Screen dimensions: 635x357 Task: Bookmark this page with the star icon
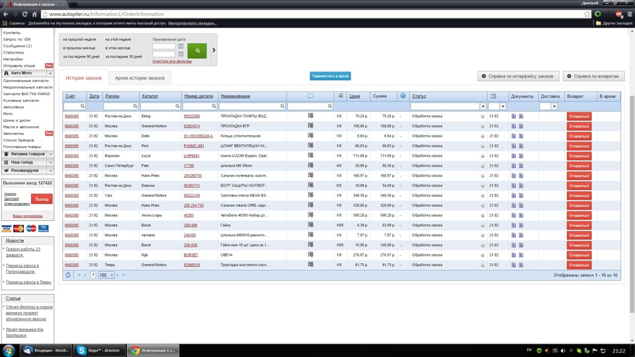[587, 14]
